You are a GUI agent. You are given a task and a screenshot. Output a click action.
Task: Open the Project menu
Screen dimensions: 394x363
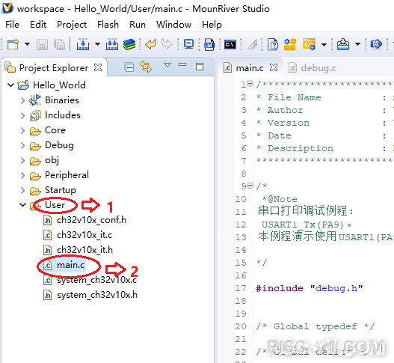[x=72, y=25]
